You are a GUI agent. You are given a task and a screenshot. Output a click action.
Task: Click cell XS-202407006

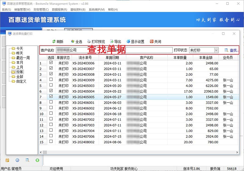pyautogui.click(x=83, y=137)
